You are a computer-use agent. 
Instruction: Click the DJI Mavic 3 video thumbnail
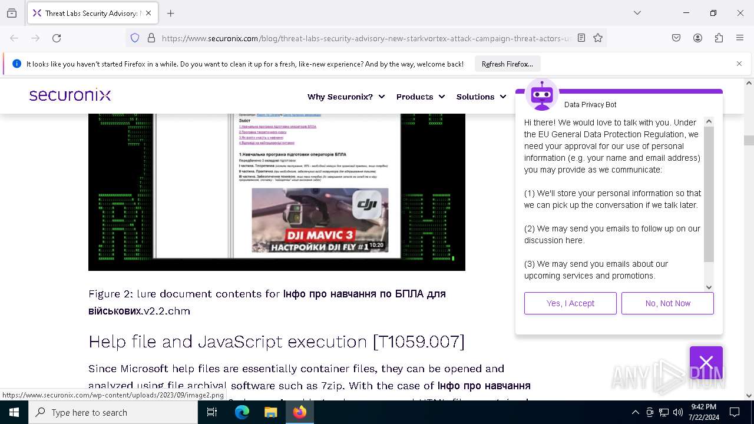(320, 220)
